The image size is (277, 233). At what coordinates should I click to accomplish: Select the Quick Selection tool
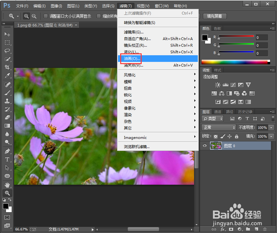(7, 59)
